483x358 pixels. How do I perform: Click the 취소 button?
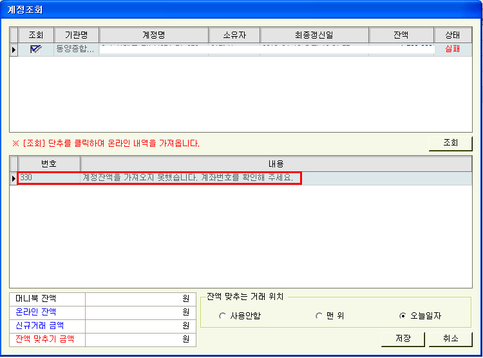(450, 339)
